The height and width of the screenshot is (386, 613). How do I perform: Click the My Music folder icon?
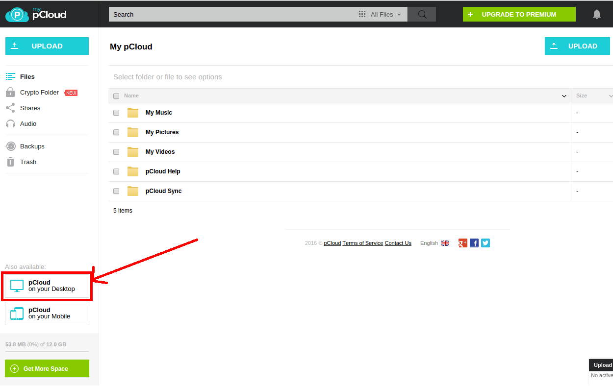[x=133, y=113]
